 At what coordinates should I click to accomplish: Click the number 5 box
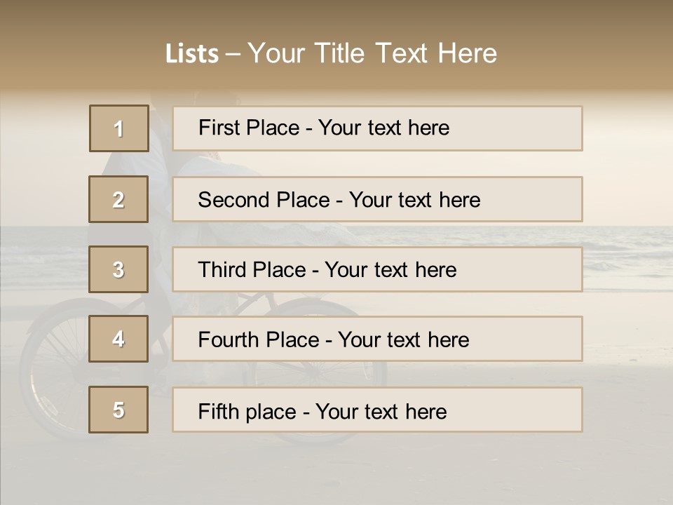click(x=118, y=409)
